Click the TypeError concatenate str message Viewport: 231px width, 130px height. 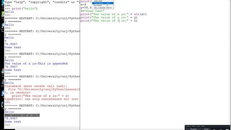tap(42, 99)
